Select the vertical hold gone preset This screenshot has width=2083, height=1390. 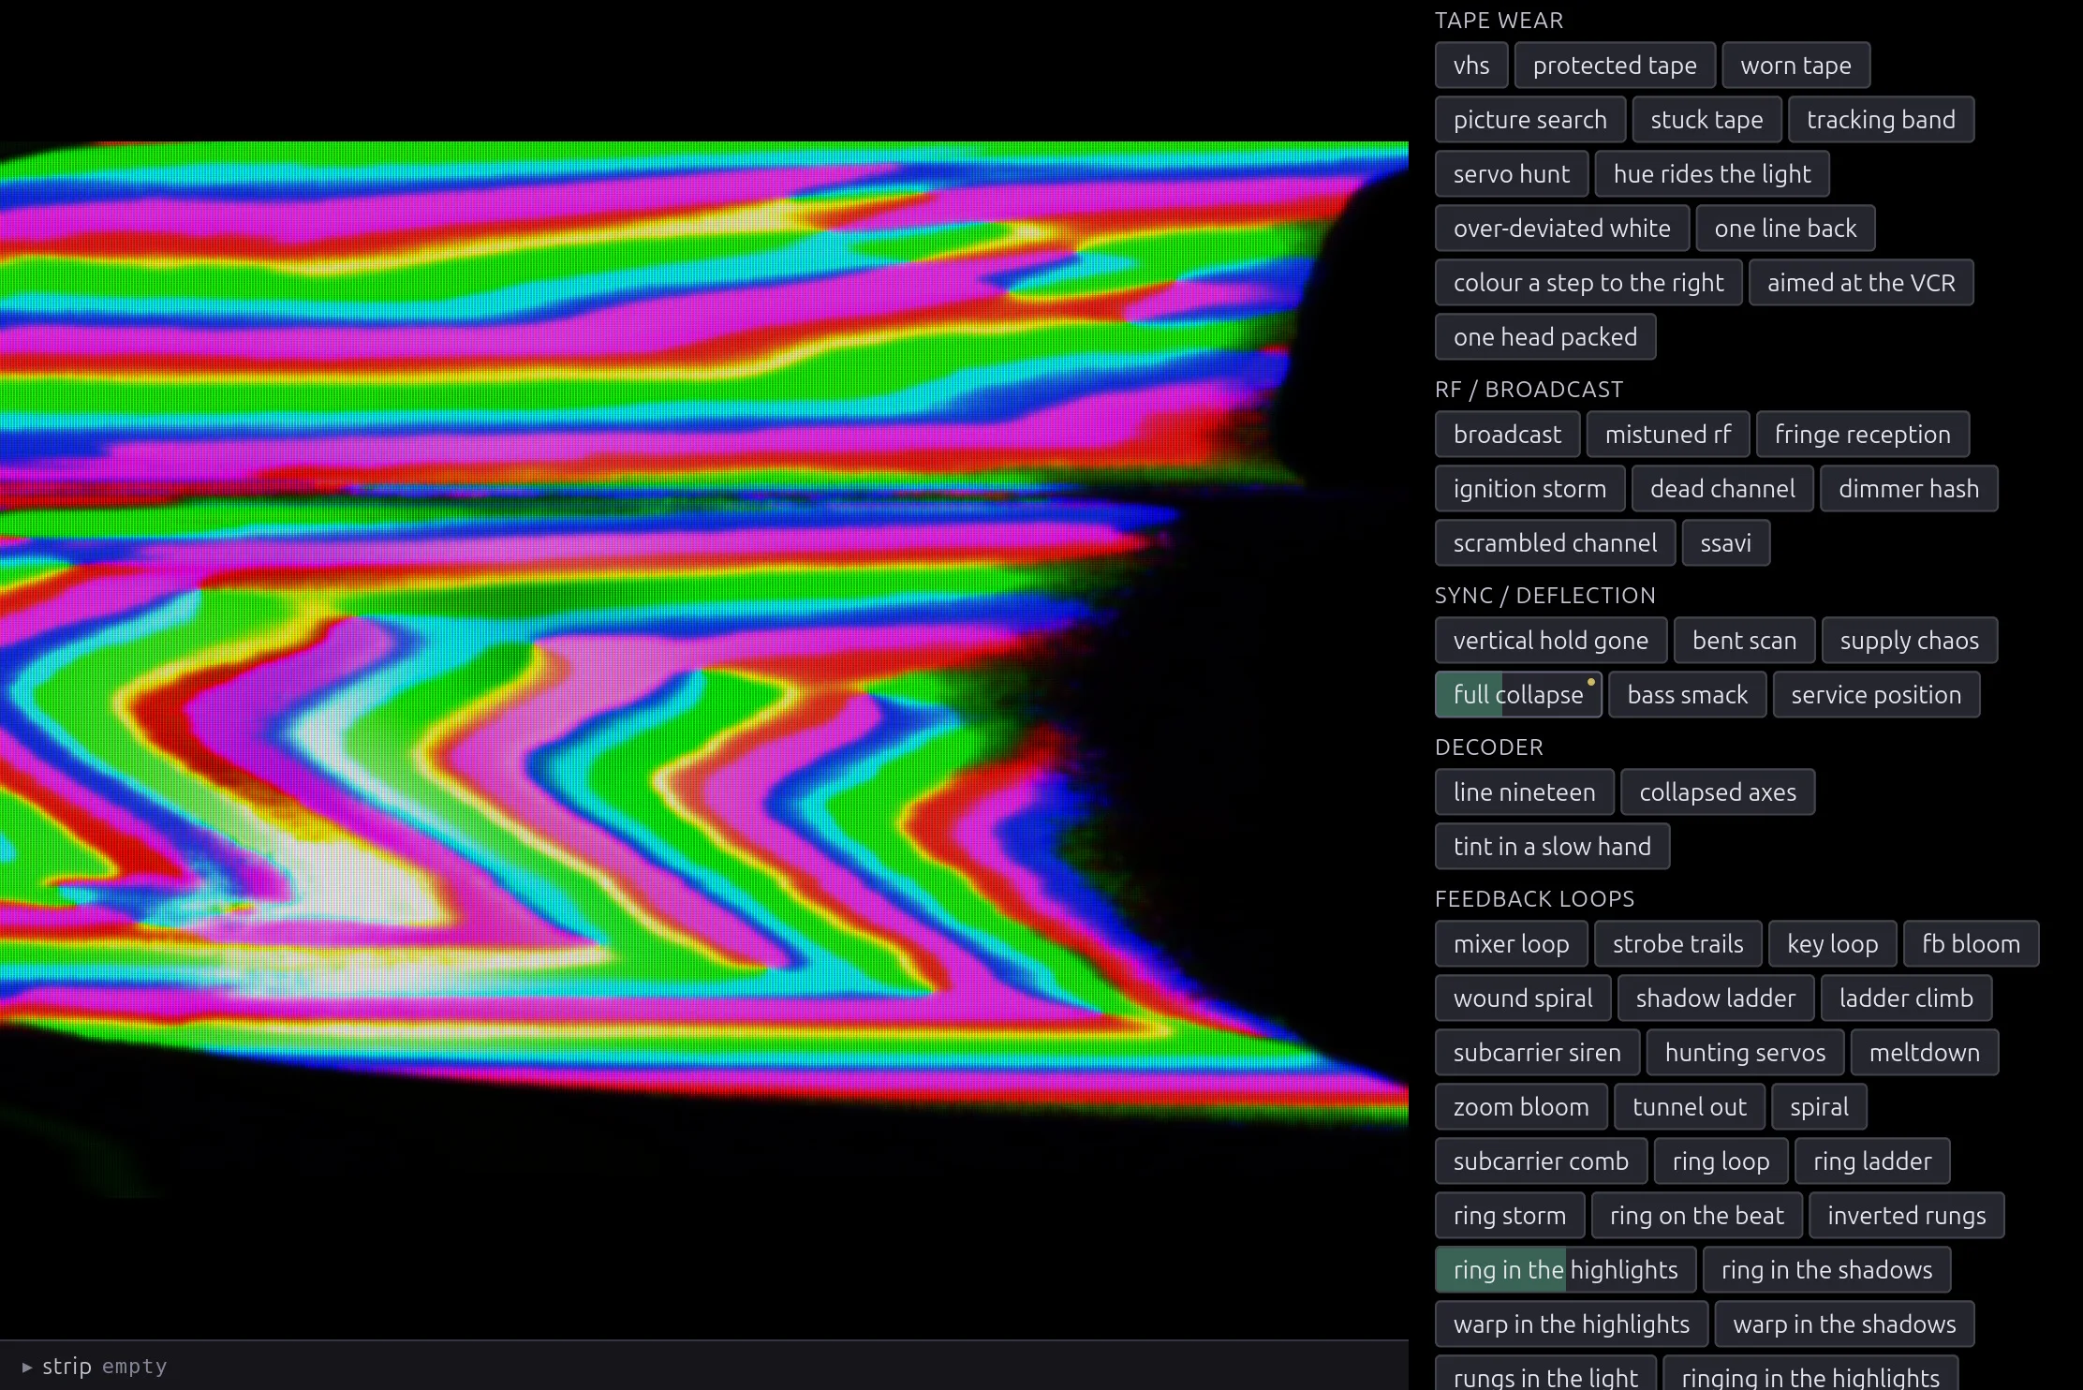1551,641
